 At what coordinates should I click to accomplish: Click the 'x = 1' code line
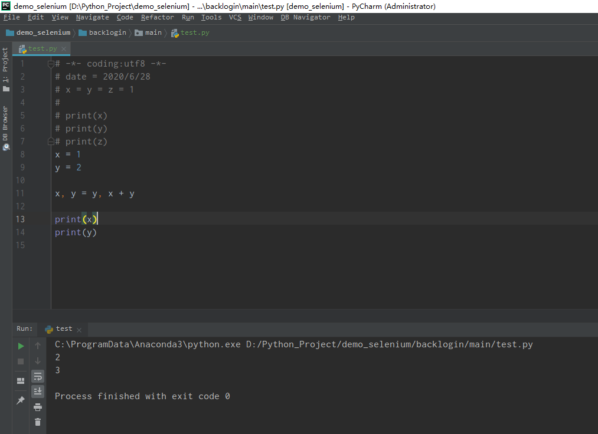pyautogui.click(x=68, y=154)
